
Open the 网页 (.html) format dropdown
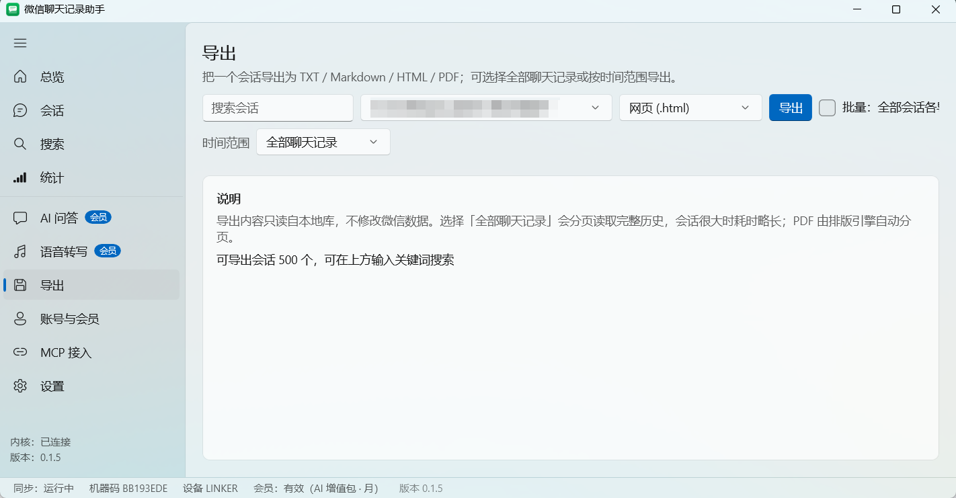pyautogui.click(x=690, y=108)
